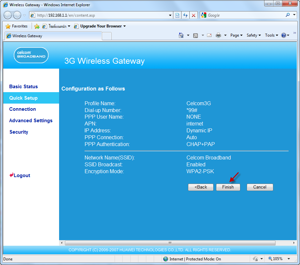Open the recent pages dropdown arrow
Viewport: 300px width, 265px height.
[24, 15]
